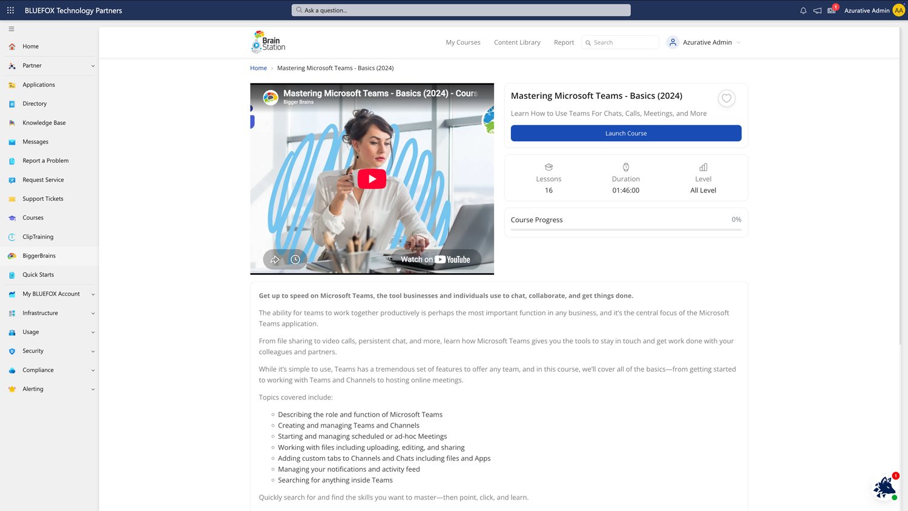Open the Report tab
The height and width of the screenshot is (511, 908).
(564, 42)
